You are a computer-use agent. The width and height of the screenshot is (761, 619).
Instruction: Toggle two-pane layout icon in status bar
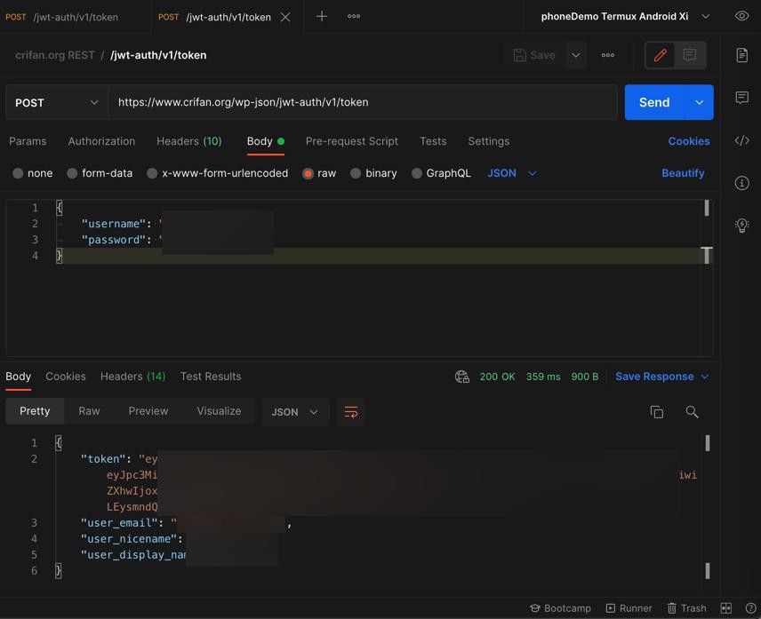coord(726,608)
